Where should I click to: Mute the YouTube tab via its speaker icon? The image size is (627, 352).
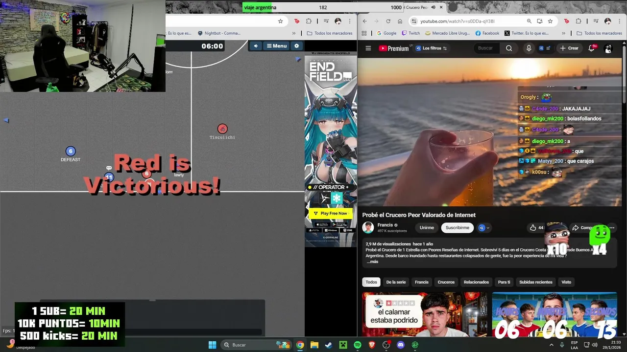tap(433, 7)
